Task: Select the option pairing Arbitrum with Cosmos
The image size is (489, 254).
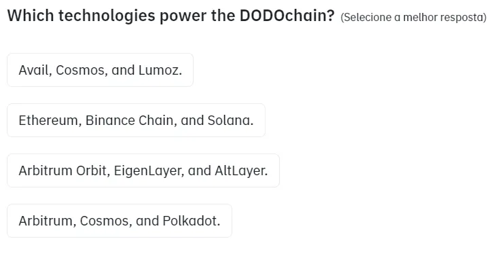Action: click(x=120, y=221)
